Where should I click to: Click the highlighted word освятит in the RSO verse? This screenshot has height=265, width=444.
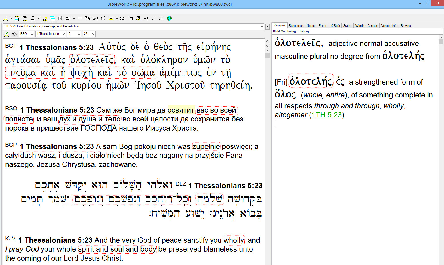pos(181,110)
